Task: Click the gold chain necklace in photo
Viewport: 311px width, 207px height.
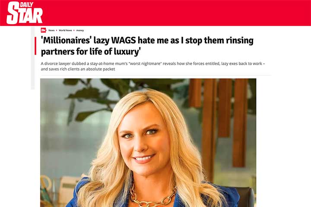Action: [x=152, y=197]
